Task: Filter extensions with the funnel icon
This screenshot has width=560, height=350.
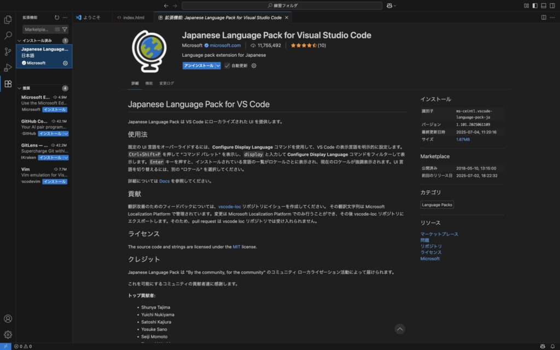Action: [65, 30]
